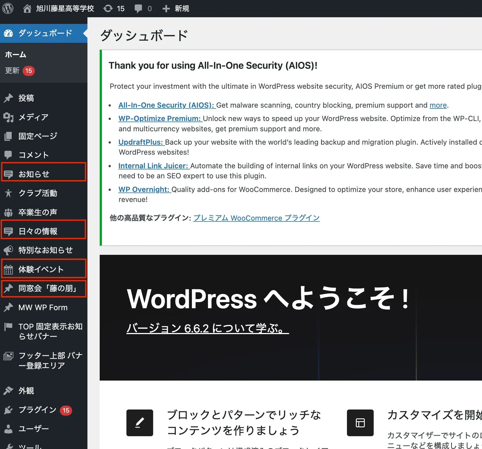Click the icon beside 日々の情報
Image resolution: width=482 pixels, height=449 pixels.
coord(8,231)
